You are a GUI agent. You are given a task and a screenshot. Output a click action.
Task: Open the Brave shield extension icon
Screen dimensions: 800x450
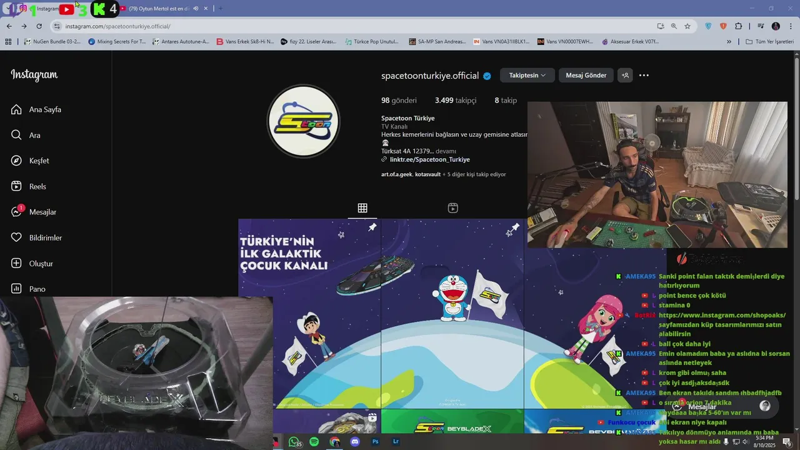point(723,26)
